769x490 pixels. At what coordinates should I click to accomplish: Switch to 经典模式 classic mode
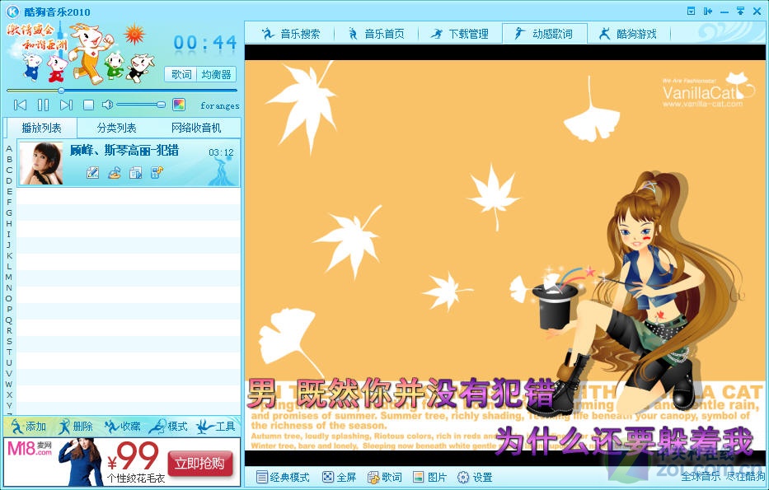tap(283, 478)
